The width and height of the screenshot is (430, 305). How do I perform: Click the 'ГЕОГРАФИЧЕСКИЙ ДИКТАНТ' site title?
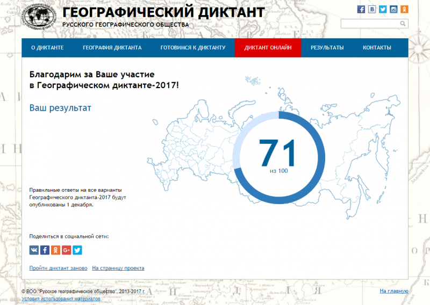(x=163, y=12)
